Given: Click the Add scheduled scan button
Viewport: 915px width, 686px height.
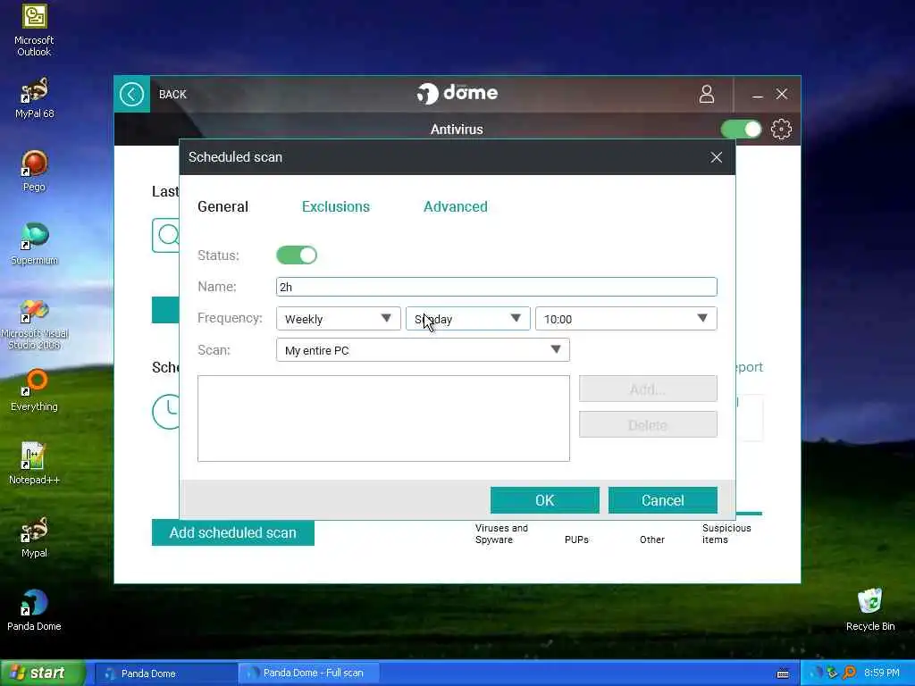Looking at the screenshot, I should click(x=233, y=532).
